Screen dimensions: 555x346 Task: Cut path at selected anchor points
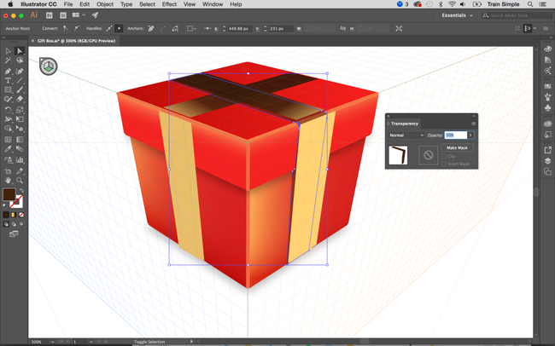(x=175, y=28)
